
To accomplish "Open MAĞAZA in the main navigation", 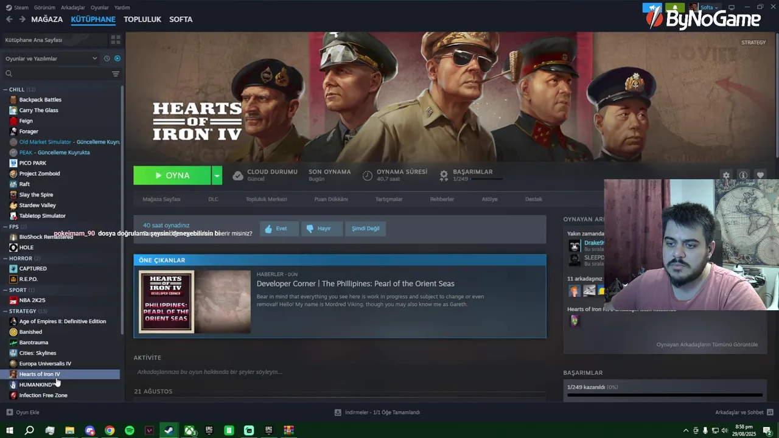I will (47, 19).
